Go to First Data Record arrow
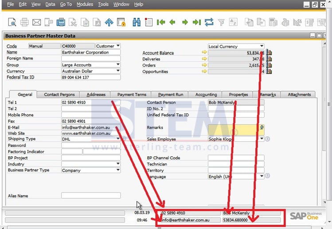 point(161,22)
